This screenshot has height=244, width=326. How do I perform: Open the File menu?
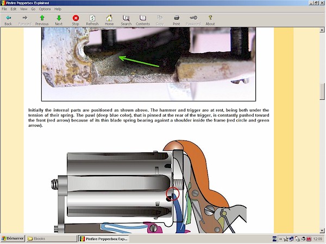pos(4,9)
